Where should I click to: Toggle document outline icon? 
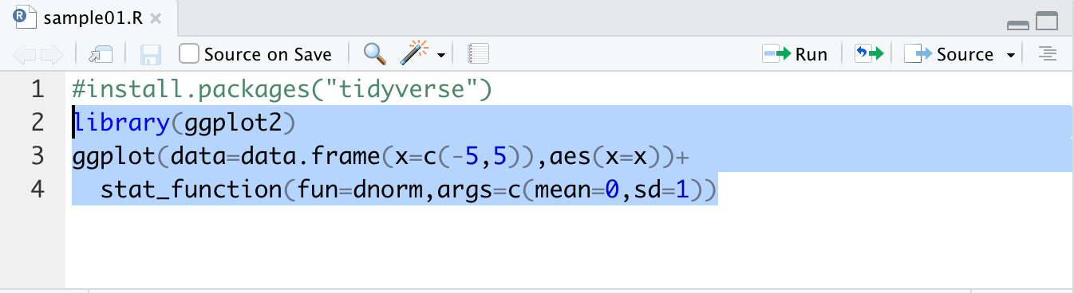pos(1047,54)
